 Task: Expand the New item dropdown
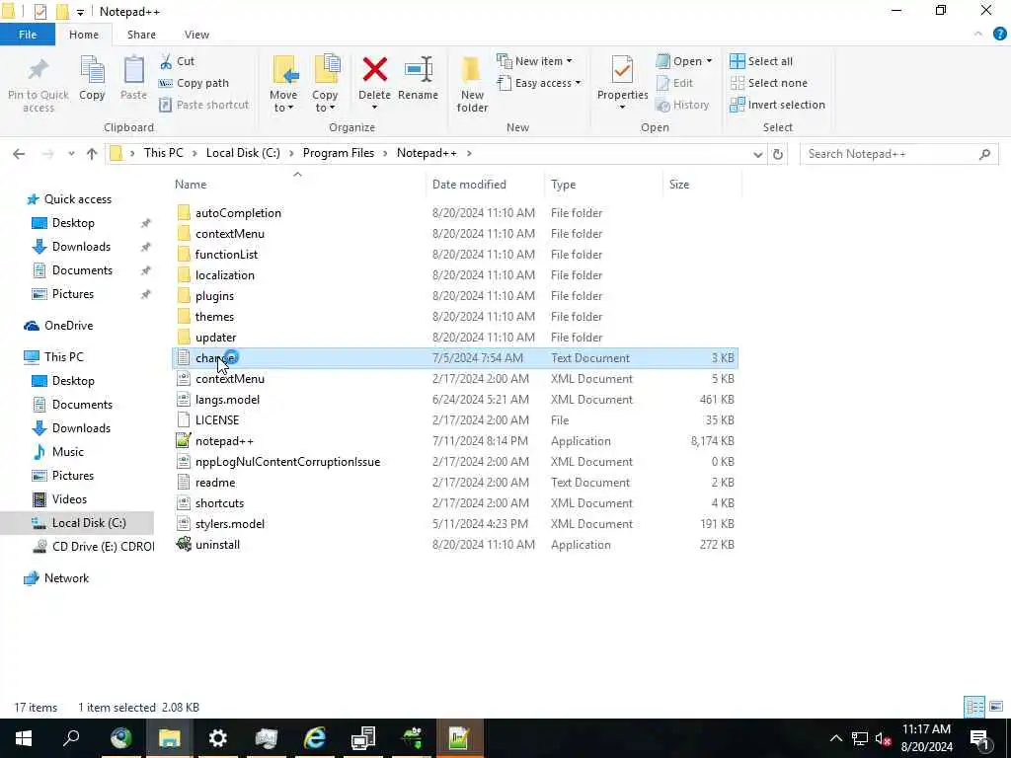[569, 61]
